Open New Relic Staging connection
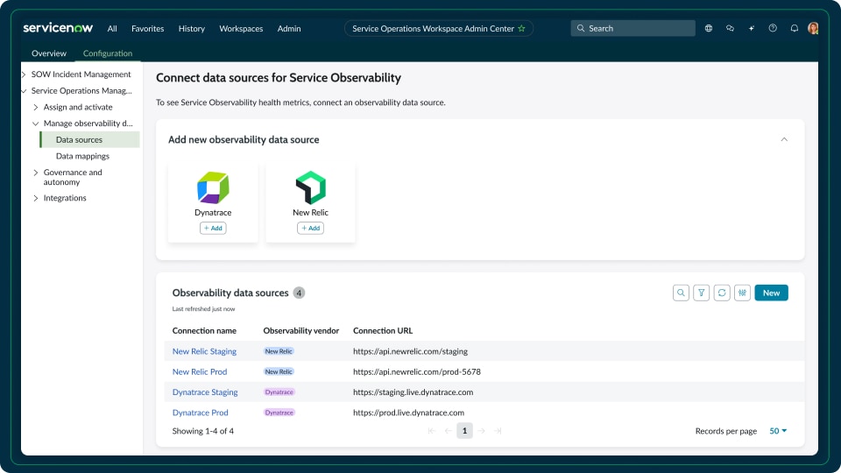841x473 pixels. click(204, 351)
